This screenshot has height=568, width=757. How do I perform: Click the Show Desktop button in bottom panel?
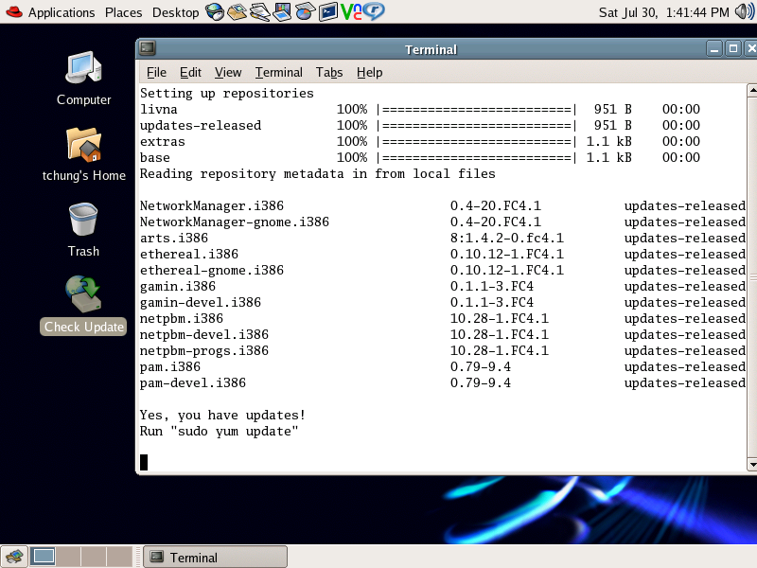point(14,557)
